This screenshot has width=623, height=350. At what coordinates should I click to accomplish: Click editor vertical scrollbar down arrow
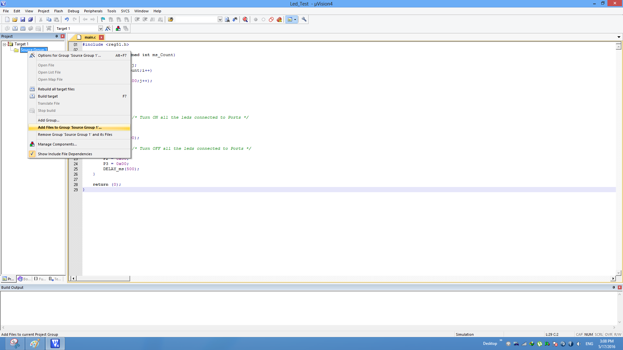pyautogui.click(x=618, y=273)
